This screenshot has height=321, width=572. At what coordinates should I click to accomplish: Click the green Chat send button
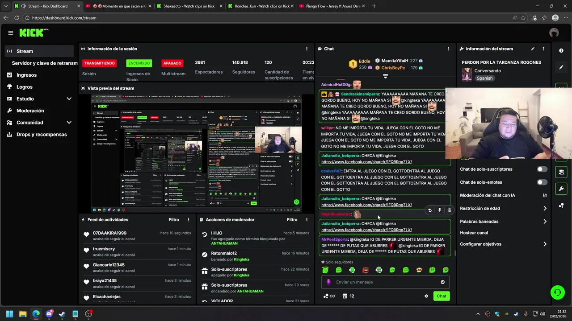(442, 296)
